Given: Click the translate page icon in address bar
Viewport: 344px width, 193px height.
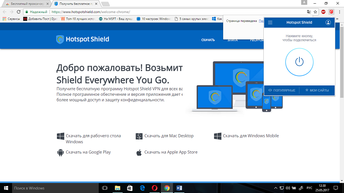Looking at the screenshot, I should click(x=308, y=12).
